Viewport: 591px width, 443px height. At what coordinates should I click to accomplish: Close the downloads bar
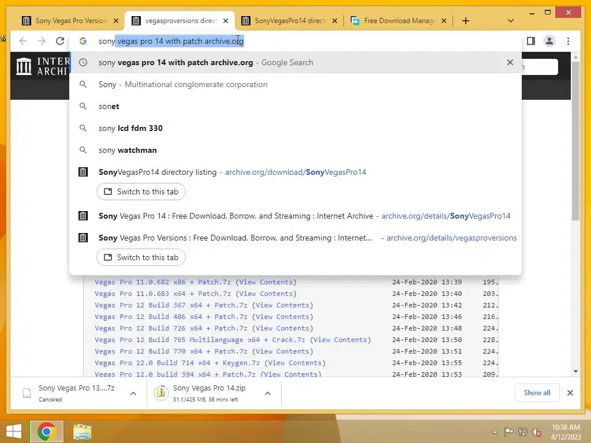pos(570,393)
